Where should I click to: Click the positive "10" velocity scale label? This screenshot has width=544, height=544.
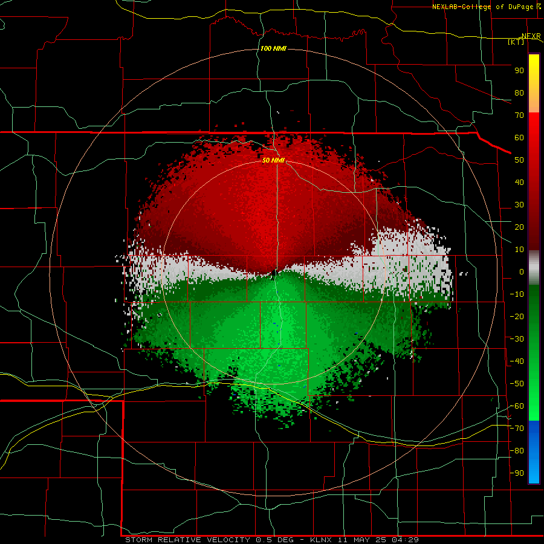coord(519,250)
